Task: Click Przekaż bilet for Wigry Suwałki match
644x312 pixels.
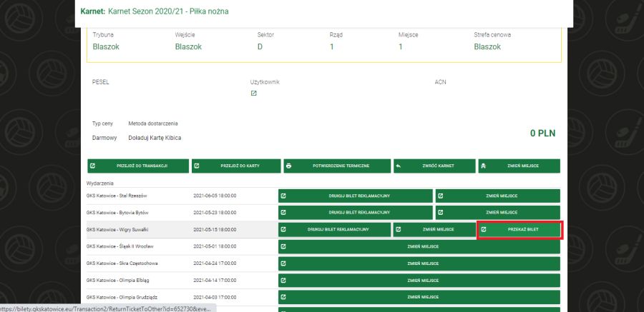Action: point(519,230)
